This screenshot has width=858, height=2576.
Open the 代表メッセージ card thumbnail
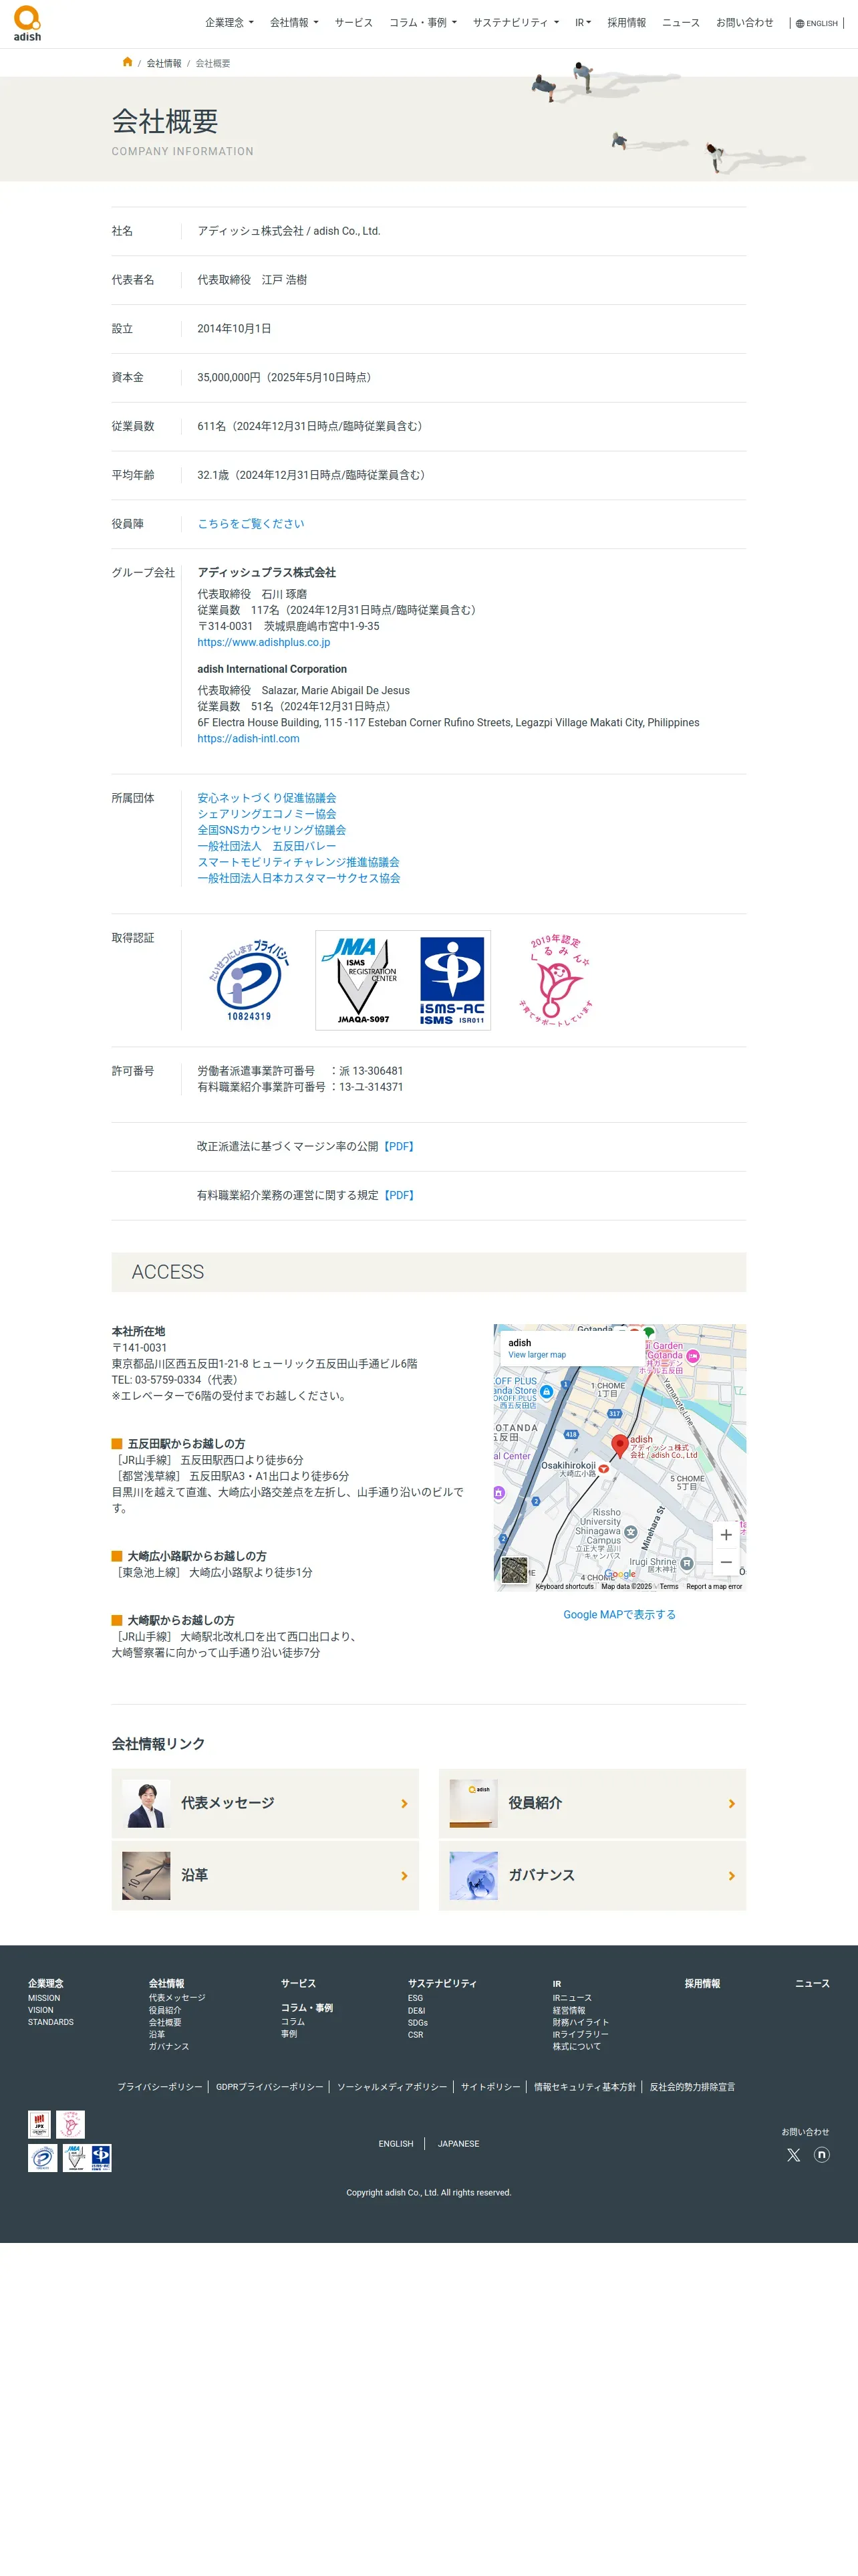coord(146,1803)
